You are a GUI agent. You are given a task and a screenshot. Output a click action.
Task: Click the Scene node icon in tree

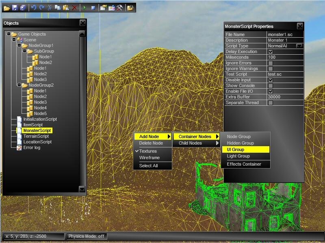(x=19, y=40)
